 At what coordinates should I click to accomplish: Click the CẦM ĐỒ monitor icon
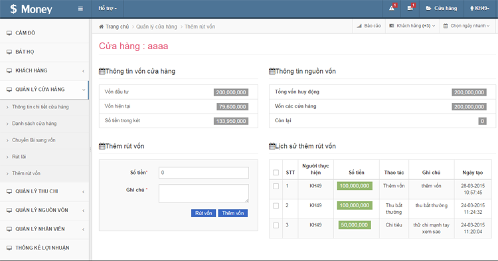point(9,33)
